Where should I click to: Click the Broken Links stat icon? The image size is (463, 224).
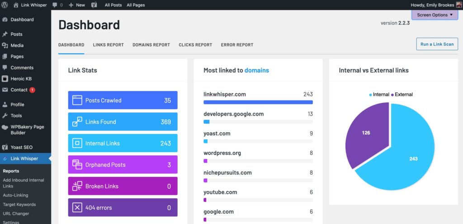[x=77, y=186]
